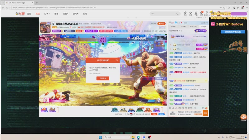Expand the 游戏 dropdown menu

(75, 14)
